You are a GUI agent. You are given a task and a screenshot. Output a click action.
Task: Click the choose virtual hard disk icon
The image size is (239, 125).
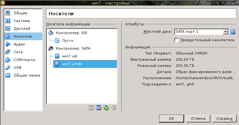233,32
